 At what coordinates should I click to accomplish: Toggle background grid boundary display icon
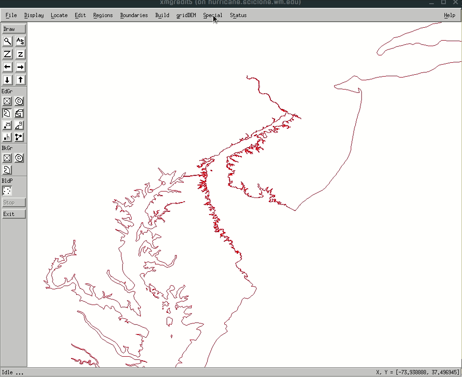click(7, 170)
